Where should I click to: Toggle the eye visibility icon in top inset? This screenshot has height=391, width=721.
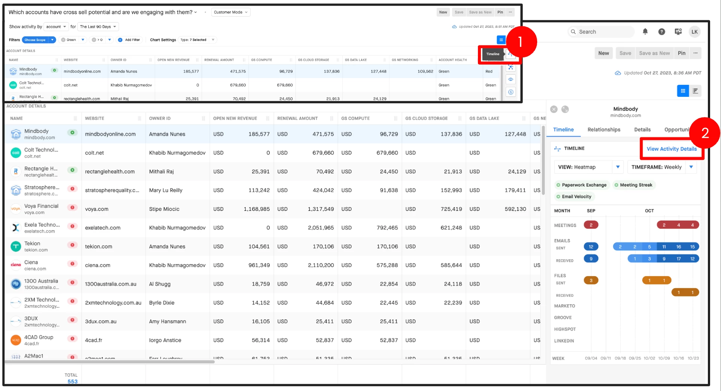(x=511, y=80)
